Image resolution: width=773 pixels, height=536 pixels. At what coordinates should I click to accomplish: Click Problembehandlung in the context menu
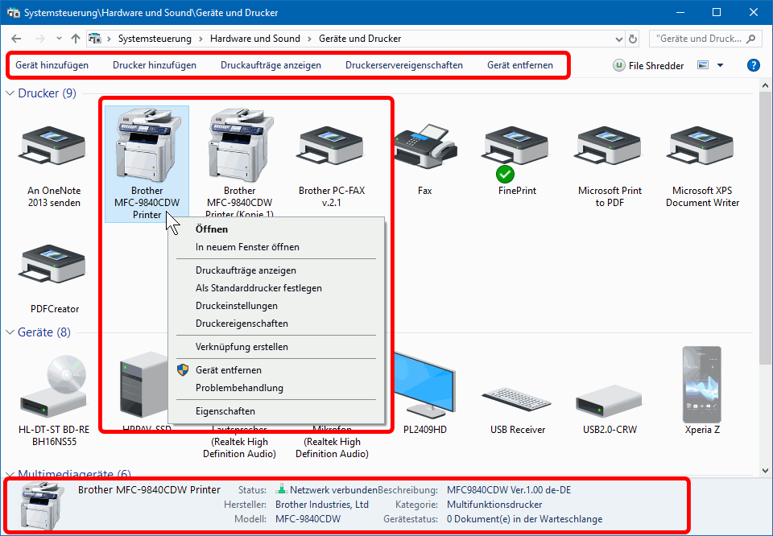[239, 388]
